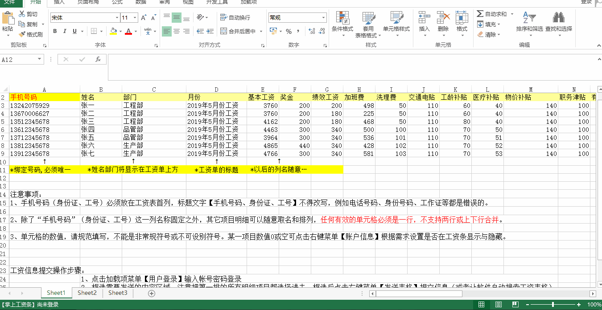
Task: Click the Format Painter (格式刷) icon
Action: [22, 34]
